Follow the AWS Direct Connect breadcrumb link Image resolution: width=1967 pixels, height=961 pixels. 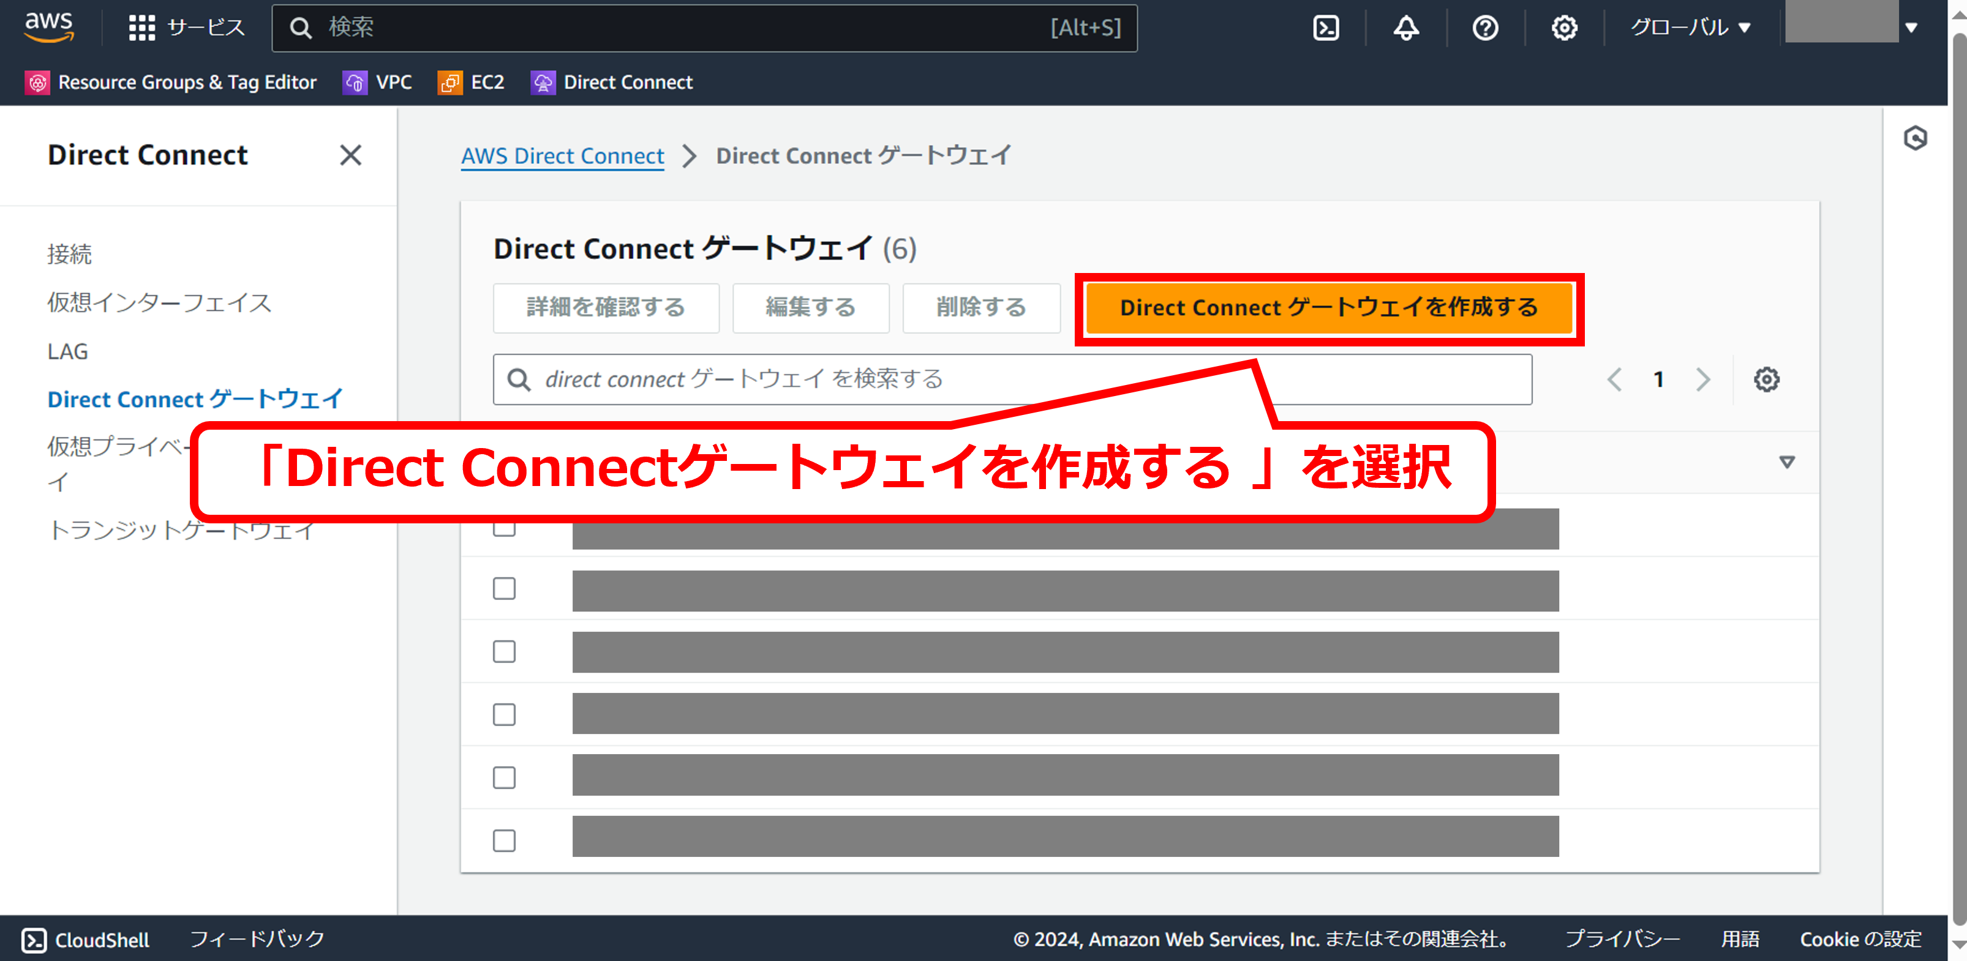[562, 155]
